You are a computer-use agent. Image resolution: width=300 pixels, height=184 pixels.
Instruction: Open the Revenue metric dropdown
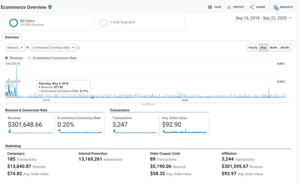(x=15, y=47)
